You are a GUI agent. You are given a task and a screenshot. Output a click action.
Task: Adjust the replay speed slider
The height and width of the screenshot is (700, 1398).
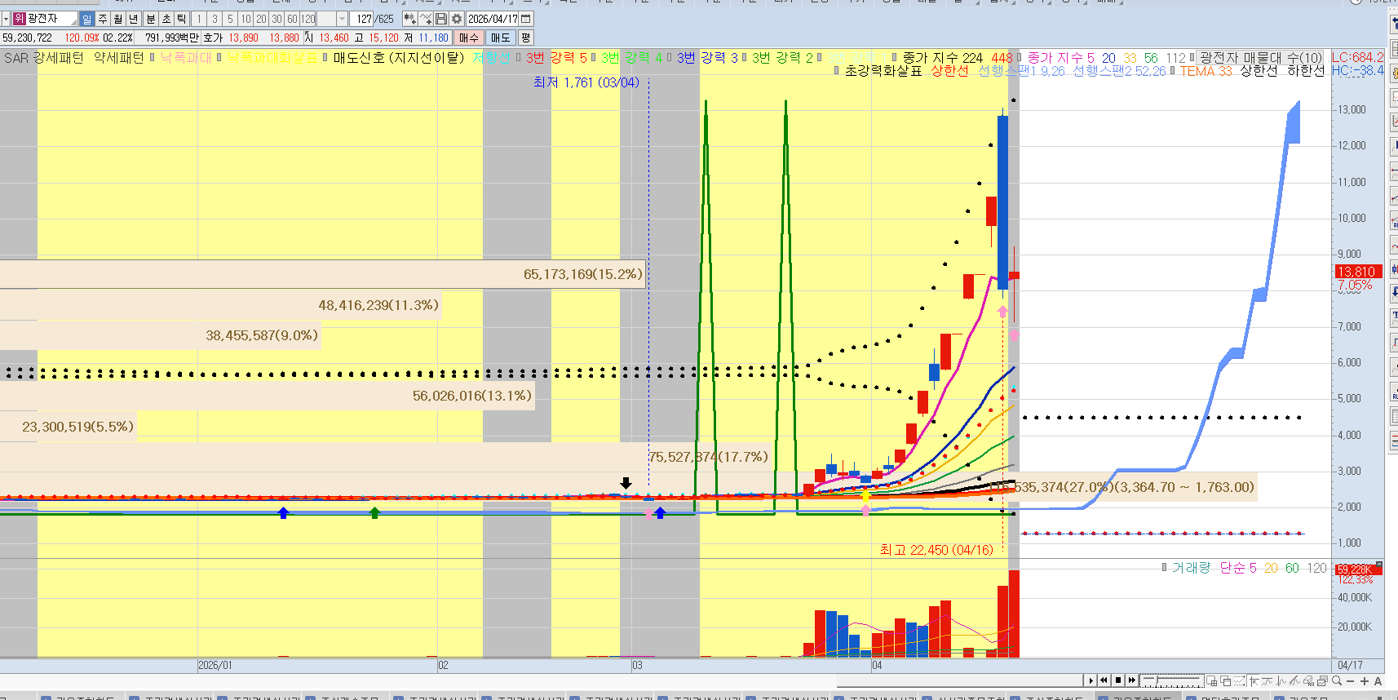click(1172, 680)
